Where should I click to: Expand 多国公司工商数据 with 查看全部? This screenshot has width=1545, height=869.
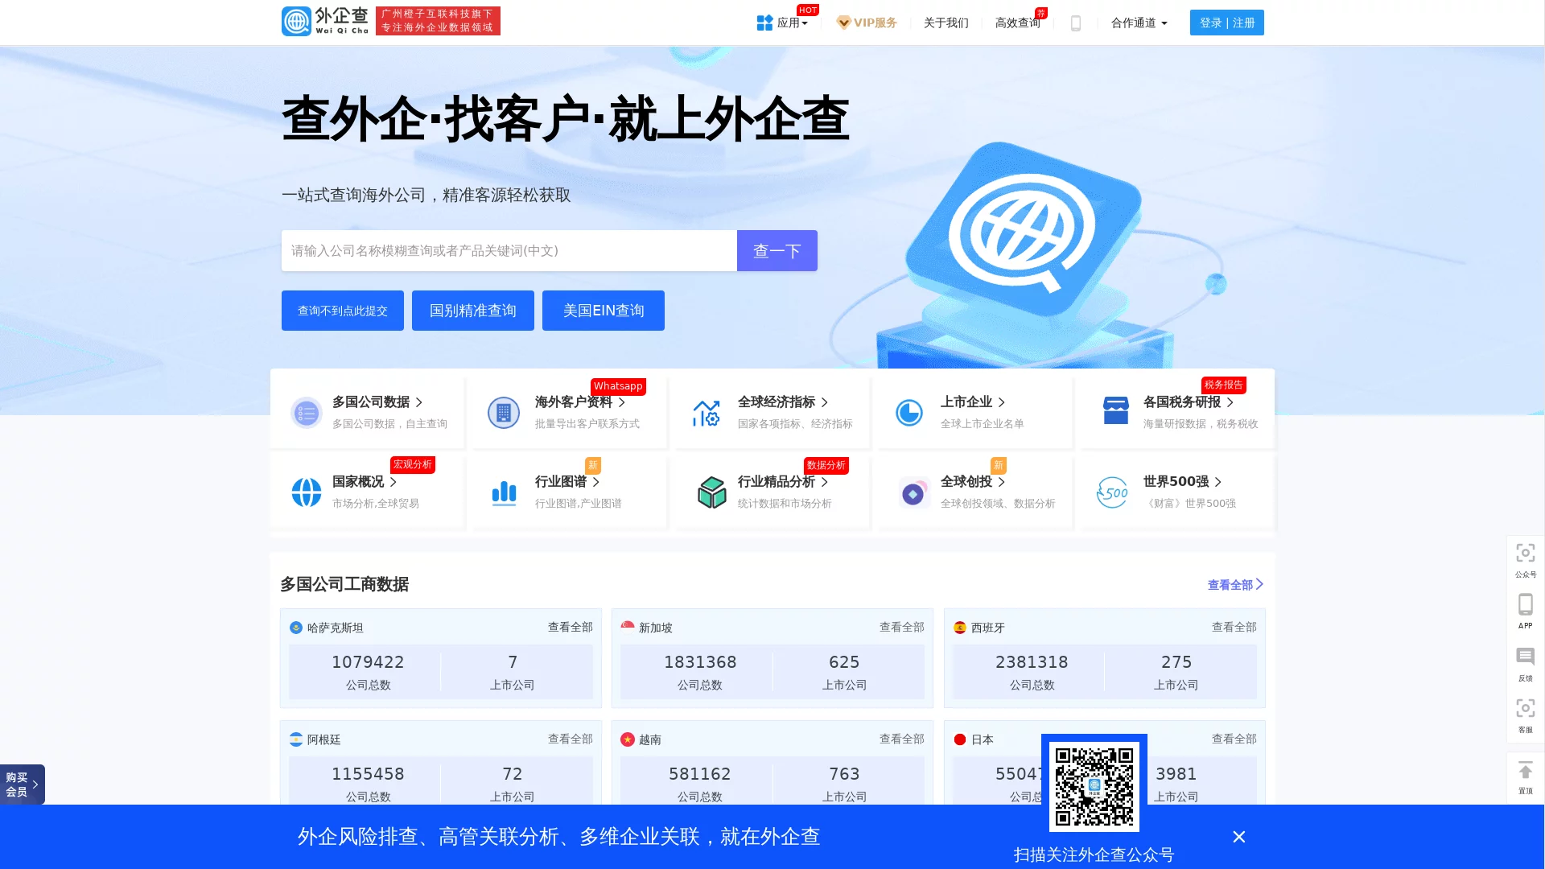[1233, 584]
